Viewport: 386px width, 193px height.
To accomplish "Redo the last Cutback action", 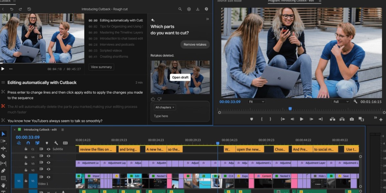I will pos(20,9).
